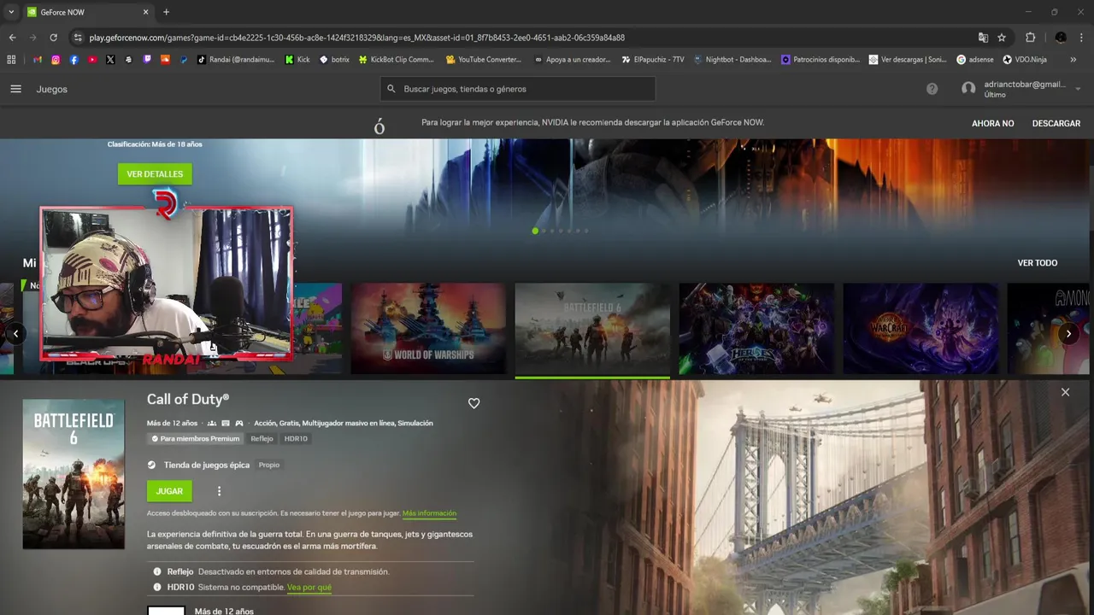1094x615 pixels.
Task: Open Twitch bookmark icon
Action: click(x=147, y=60)
